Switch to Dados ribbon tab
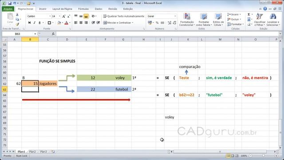The image size is (284, 160). click(99, 9)
